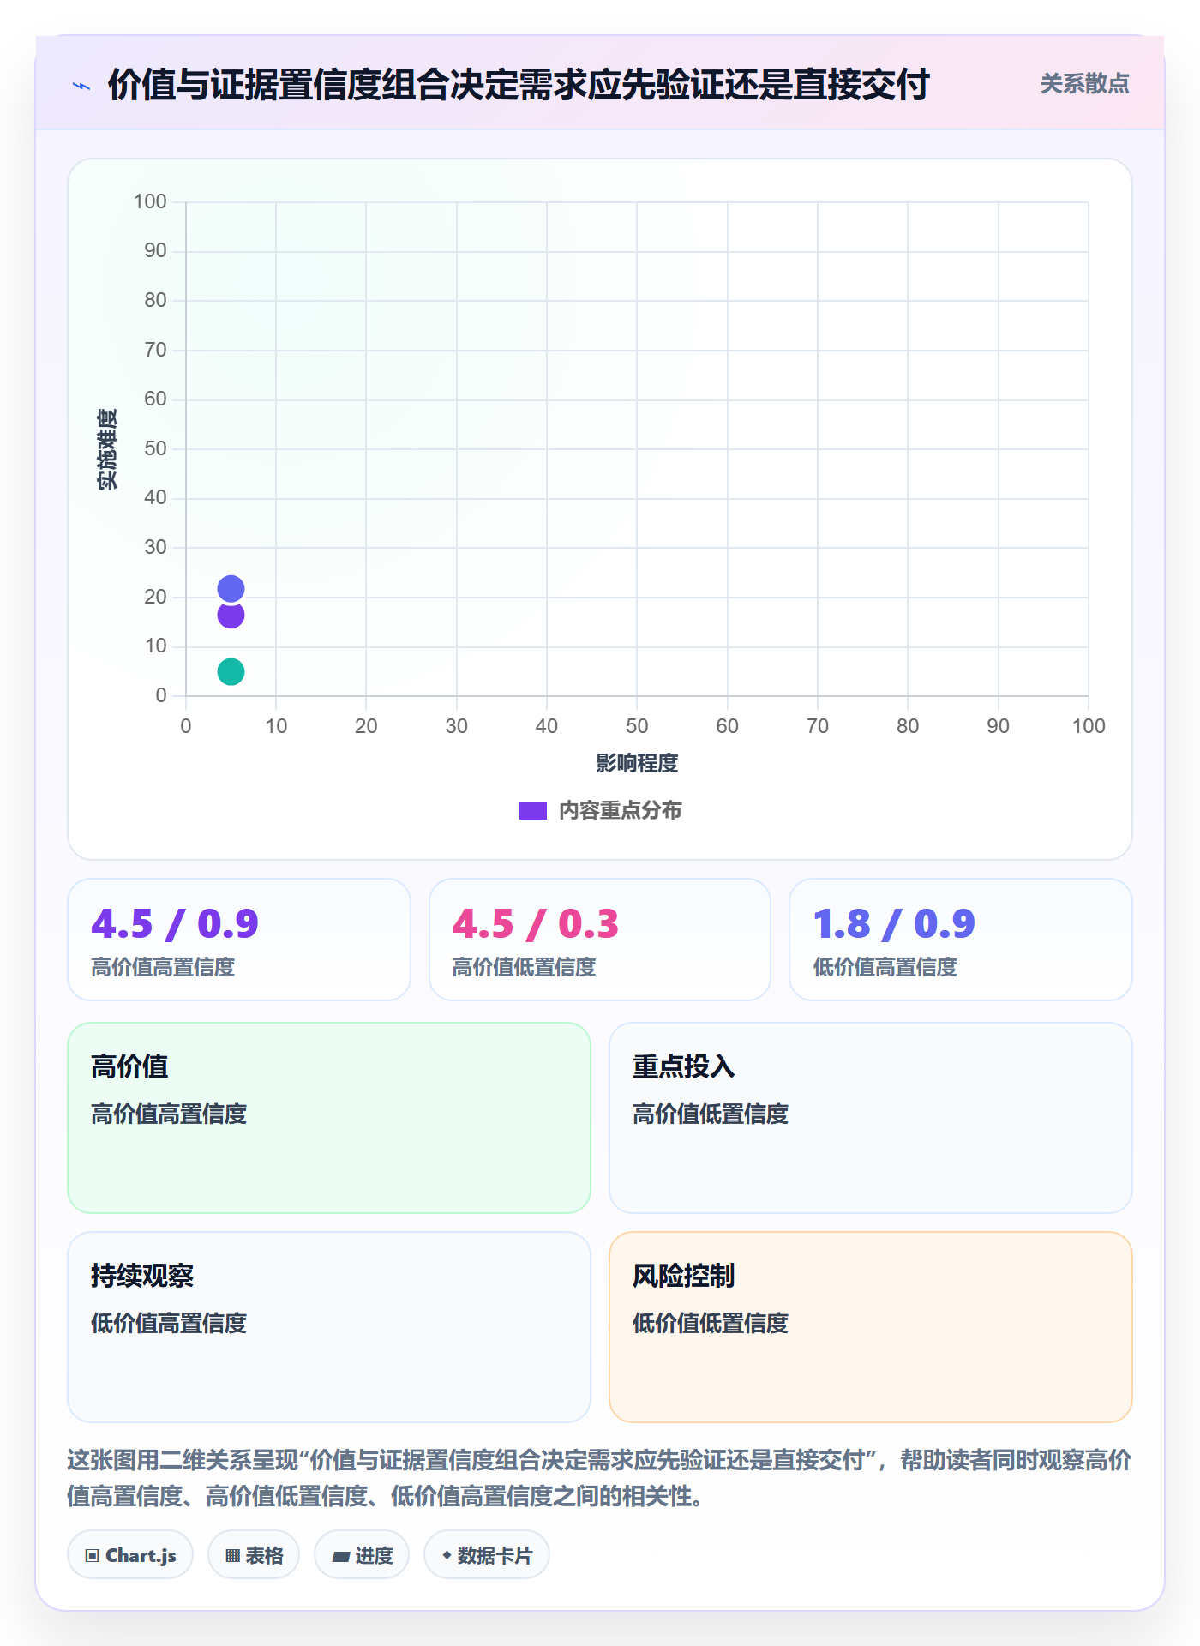Image resolution: width=1200 pixels, height=1646 pixels.
Task: Select the 风险控制 quadrant card
Action: point(871,1327)
